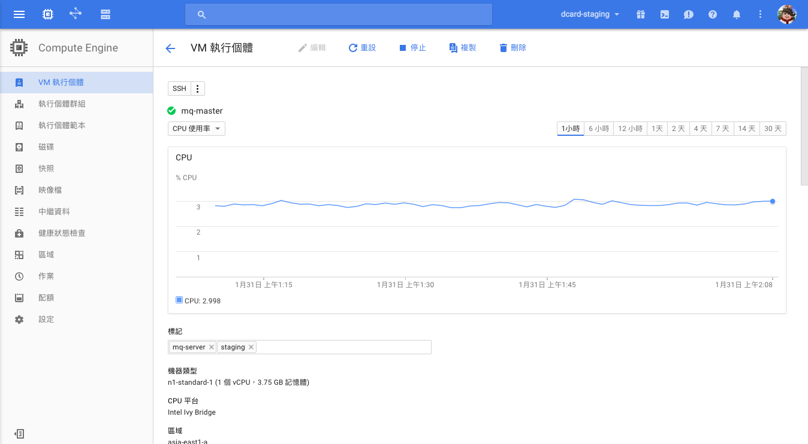
Task: Go back using the left arrow
Action: click(x=170, y=48)
